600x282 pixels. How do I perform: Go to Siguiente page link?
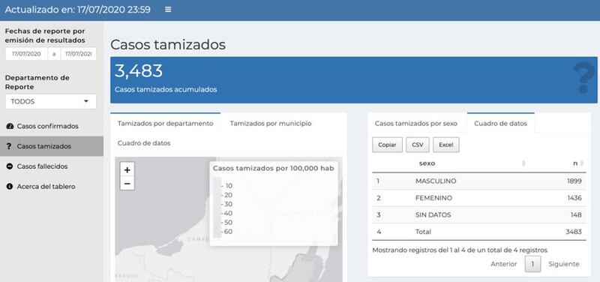564,264
